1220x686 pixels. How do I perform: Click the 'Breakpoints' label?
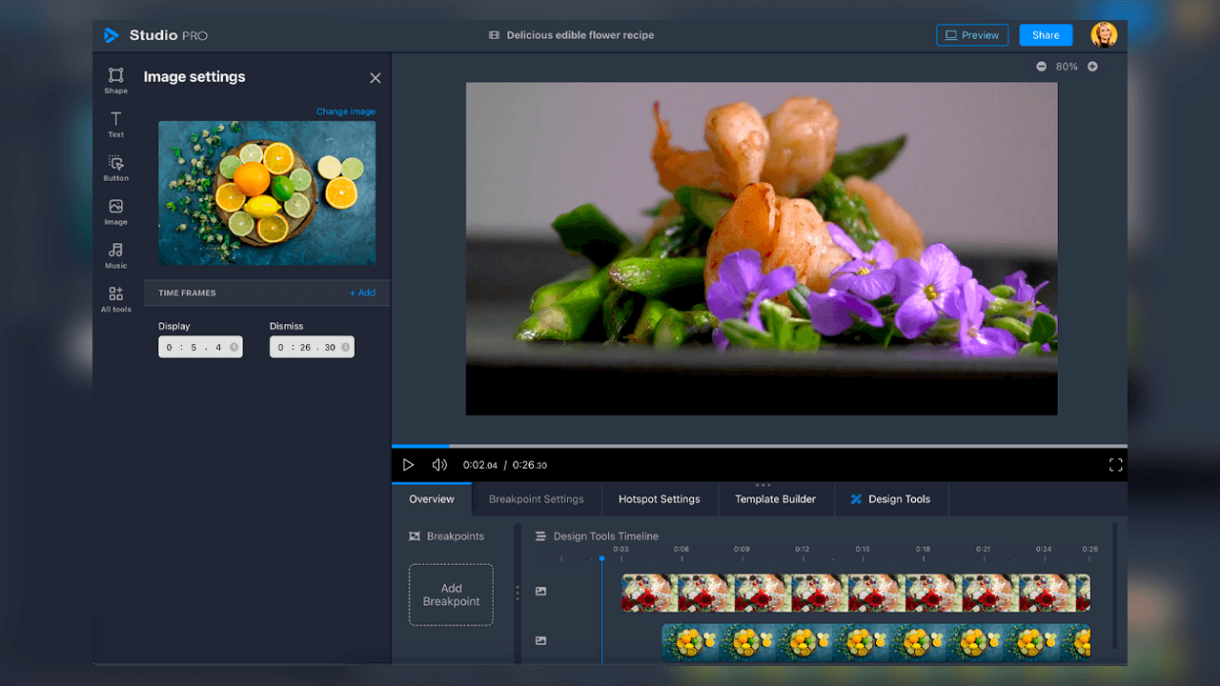[456, 536]
